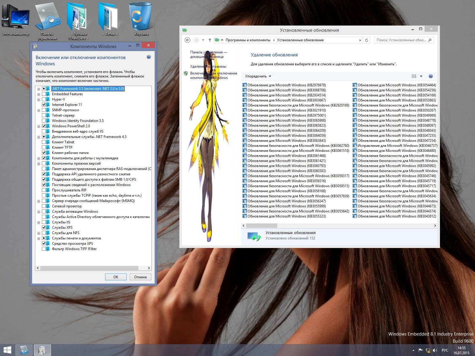The image size is (475, 356).
Task: Enable Telnet-сервер checkbox
Action: point(44,115)
